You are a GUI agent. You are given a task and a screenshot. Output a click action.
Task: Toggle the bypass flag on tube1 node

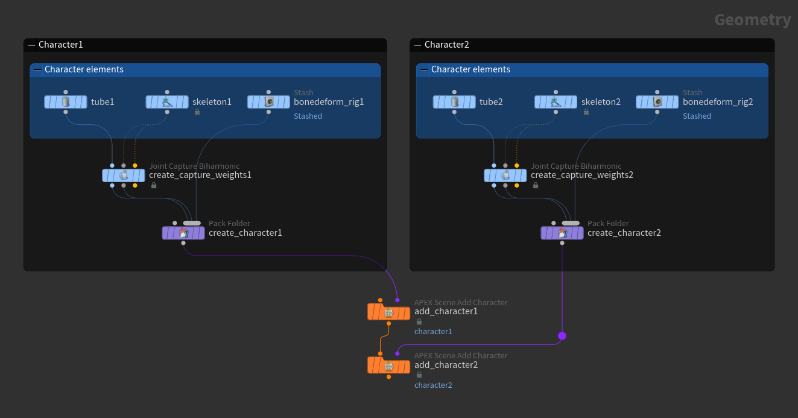[x=48, y=102]
